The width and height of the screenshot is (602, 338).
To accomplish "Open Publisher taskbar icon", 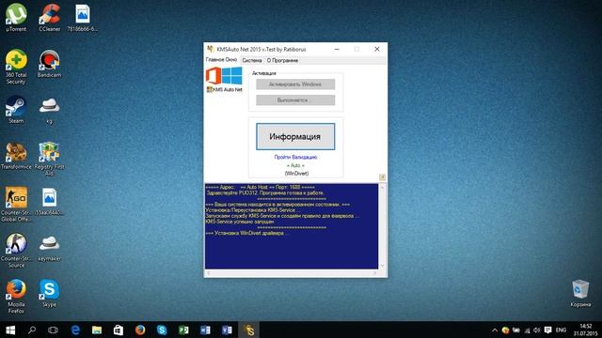I will (183, 330).
